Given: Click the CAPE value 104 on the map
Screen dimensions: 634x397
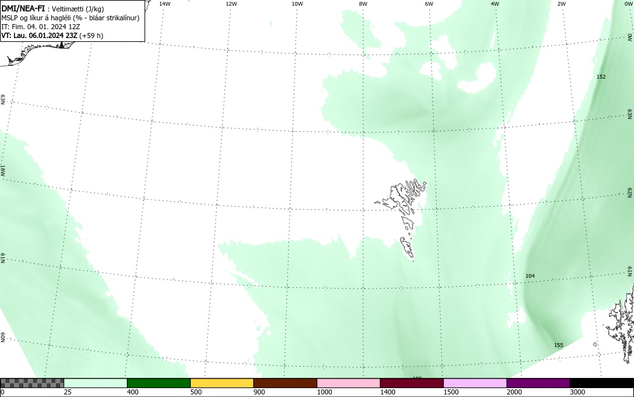Looking at the screenshot, I should click(x=530, y=276).
